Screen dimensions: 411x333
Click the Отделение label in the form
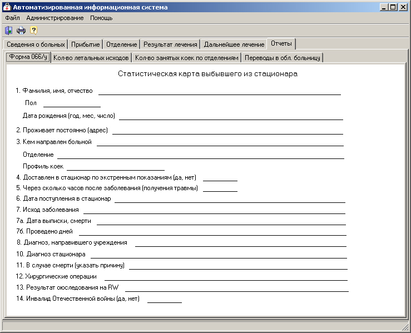click(x=38, y=155)
